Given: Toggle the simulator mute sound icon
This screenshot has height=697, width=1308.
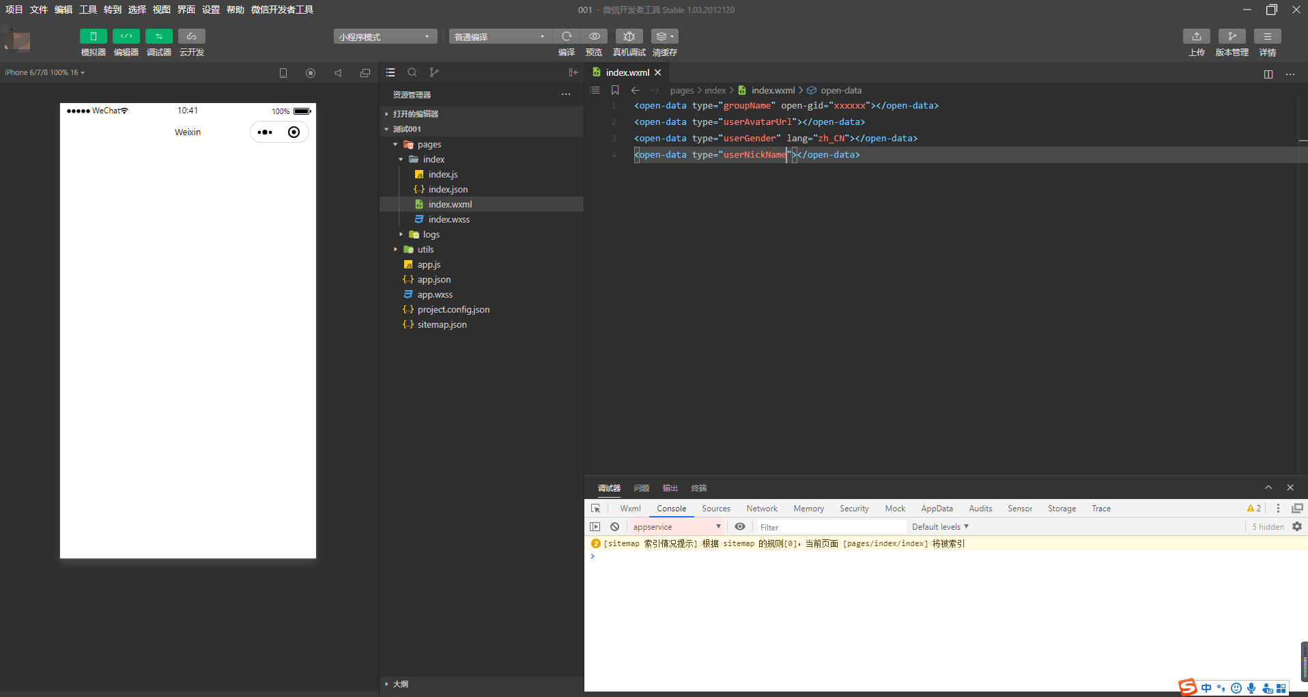Looking at the screenshot, I should point(338,73).
